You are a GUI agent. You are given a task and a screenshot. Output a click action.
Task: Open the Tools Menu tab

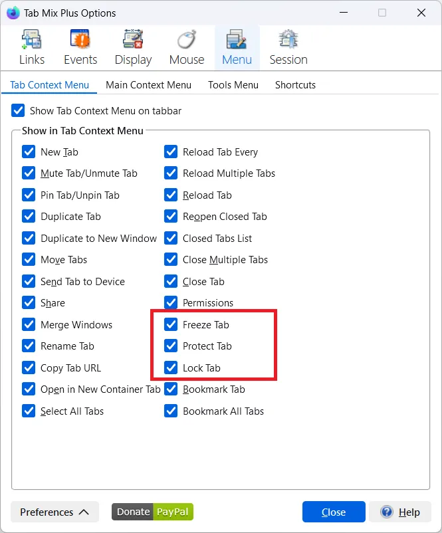coord(233,85)
